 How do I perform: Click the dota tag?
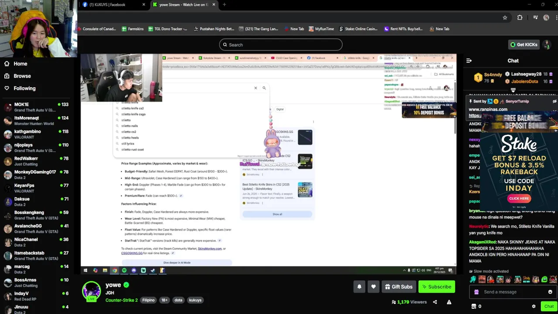click(x=178, y=300)
